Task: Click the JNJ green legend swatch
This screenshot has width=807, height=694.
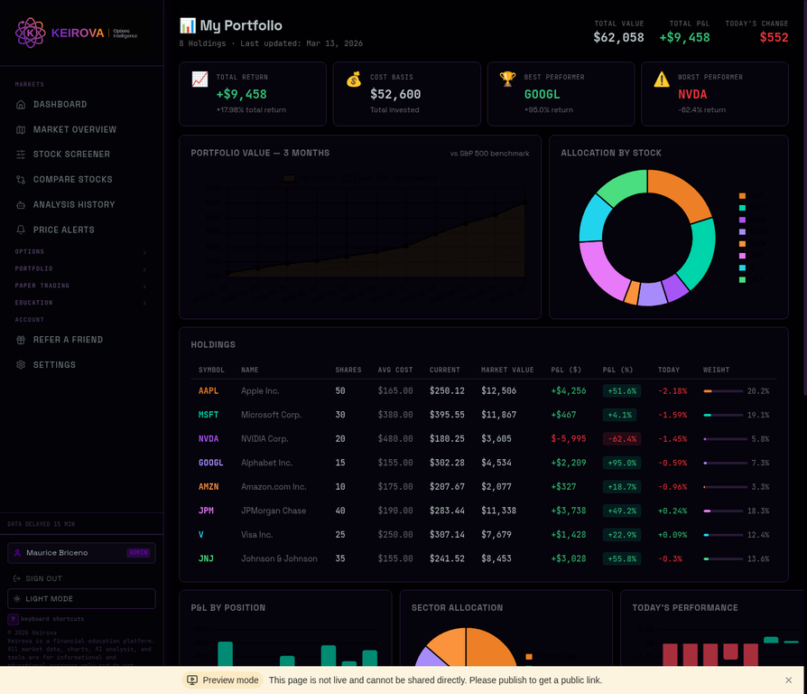Action: (742, 280)
